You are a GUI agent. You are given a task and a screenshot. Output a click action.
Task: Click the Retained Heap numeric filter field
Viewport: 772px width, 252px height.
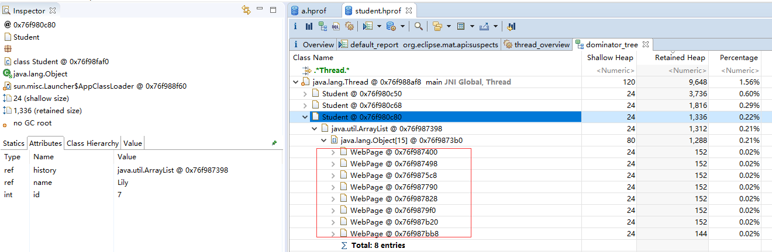coord(671,71)
